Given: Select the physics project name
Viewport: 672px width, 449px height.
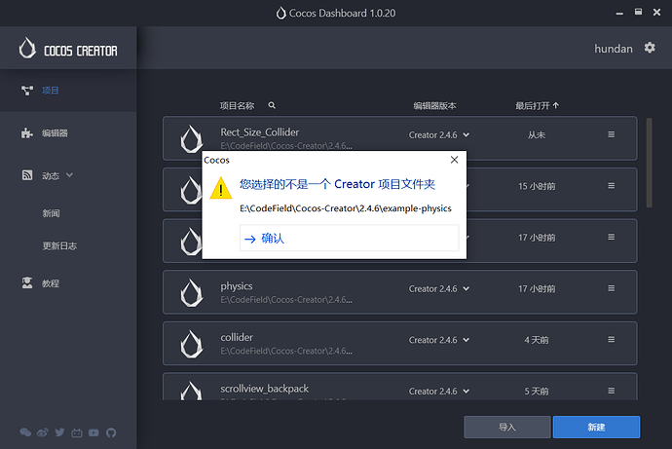Looking at the screenshot, I should pos(237,286).
